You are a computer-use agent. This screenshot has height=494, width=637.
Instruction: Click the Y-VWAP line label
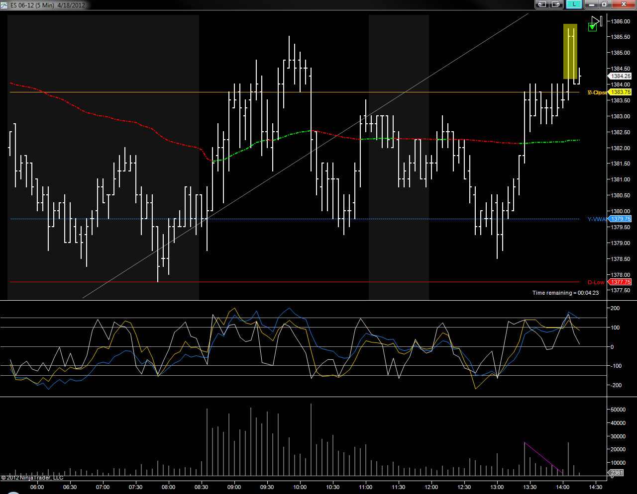click(597, 219)
